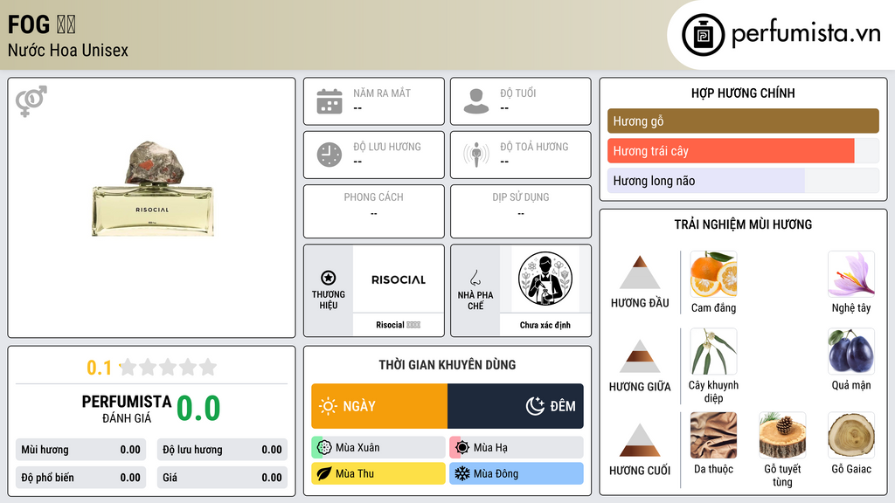895x503 pixels.
Task: Select the Cam đắng orange note image
Action: point(713,274)
